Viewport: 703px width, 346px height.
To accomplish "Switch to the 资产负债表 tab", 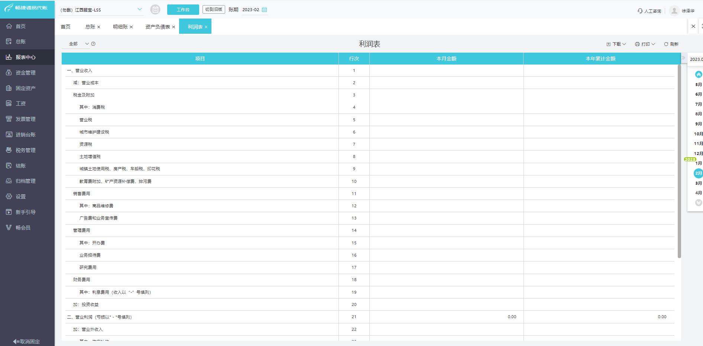I will (158, 27).
